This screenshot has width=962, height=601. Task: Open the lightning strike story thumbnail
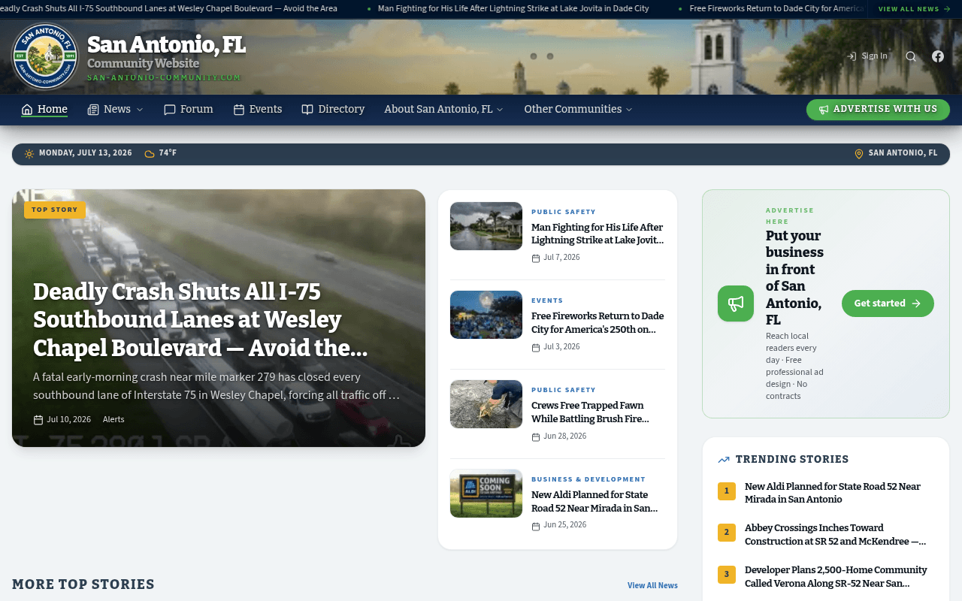[486, 226]
